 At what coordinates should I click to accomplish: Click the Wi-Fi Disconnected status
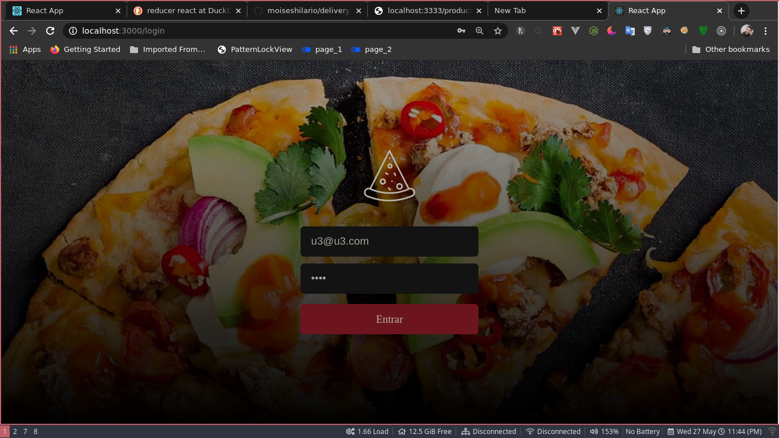(553, 432)
